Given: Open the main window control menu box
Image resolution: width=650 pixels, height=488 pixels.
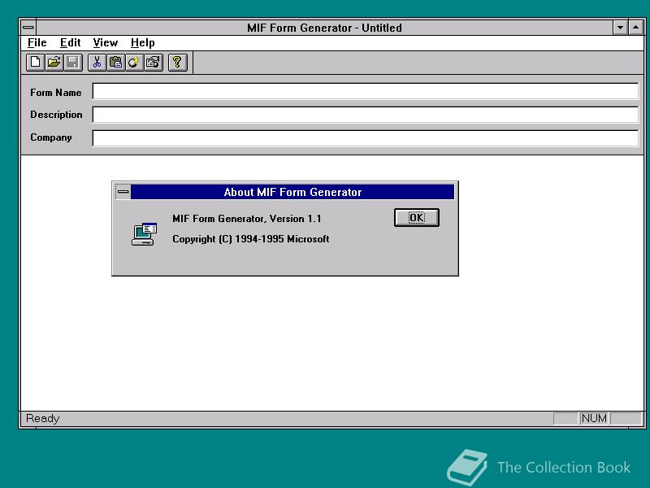Looking at the screenshot, I should pos(28,28).
